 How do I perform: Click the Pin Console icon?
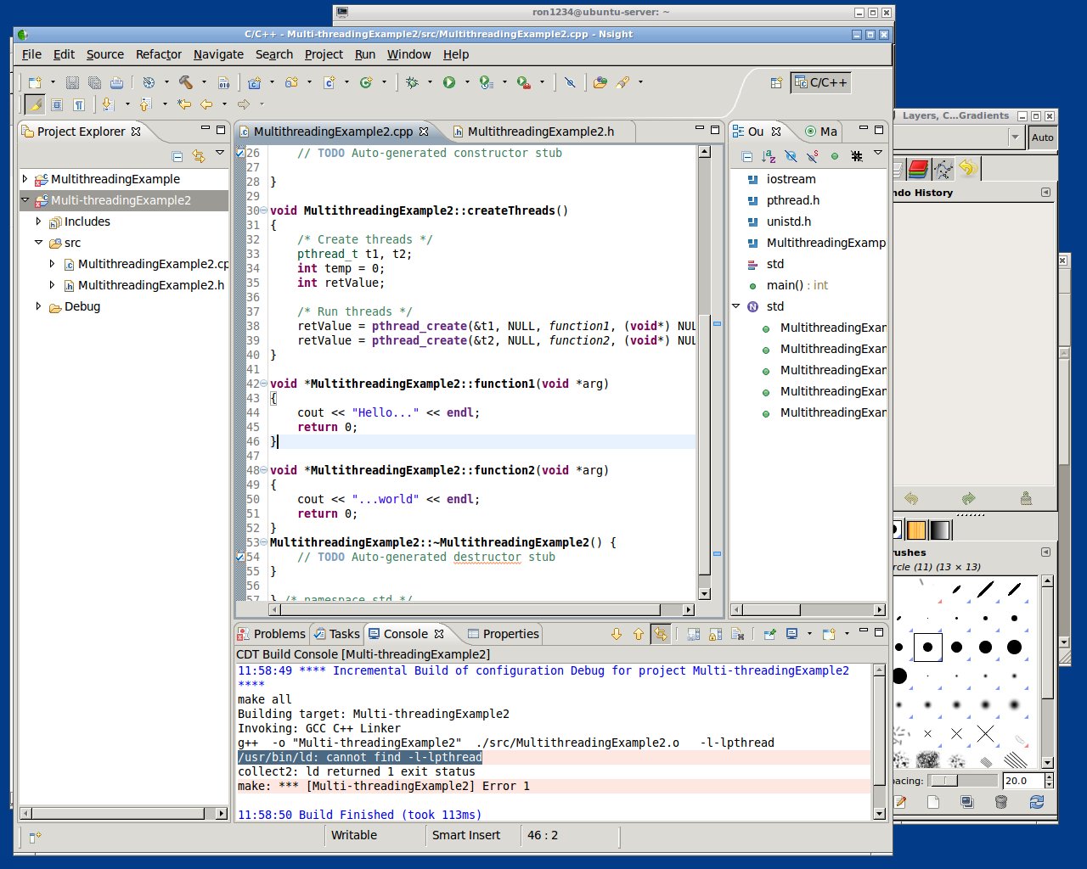(x=769, y=634)
